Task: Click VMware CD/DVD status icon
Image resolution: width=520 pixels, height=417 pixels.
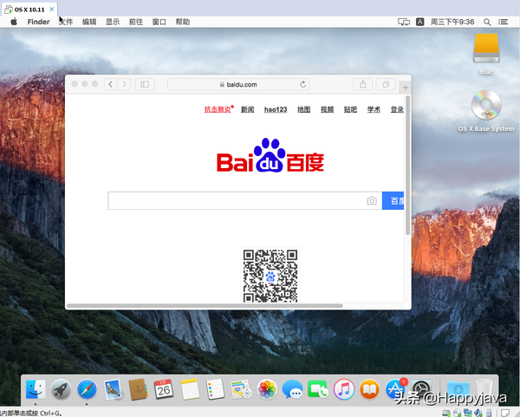Action: 457,413
